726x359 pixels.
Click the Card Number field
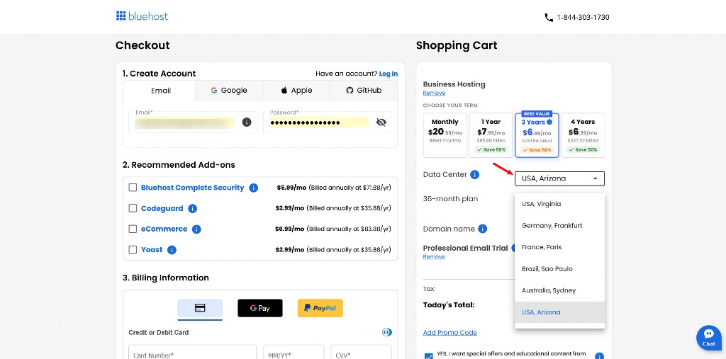[192, 353]
